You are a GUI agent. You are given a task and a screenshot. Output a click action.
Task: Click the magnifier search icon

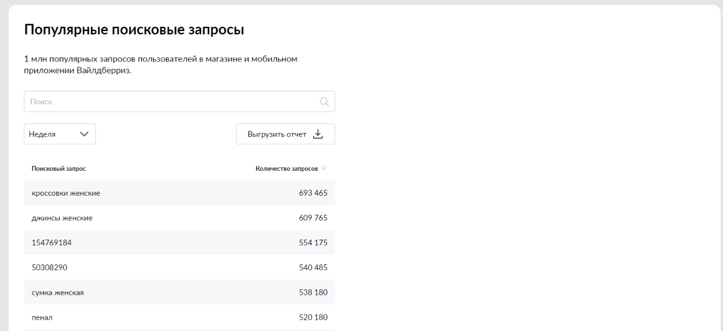pos(324,101)
